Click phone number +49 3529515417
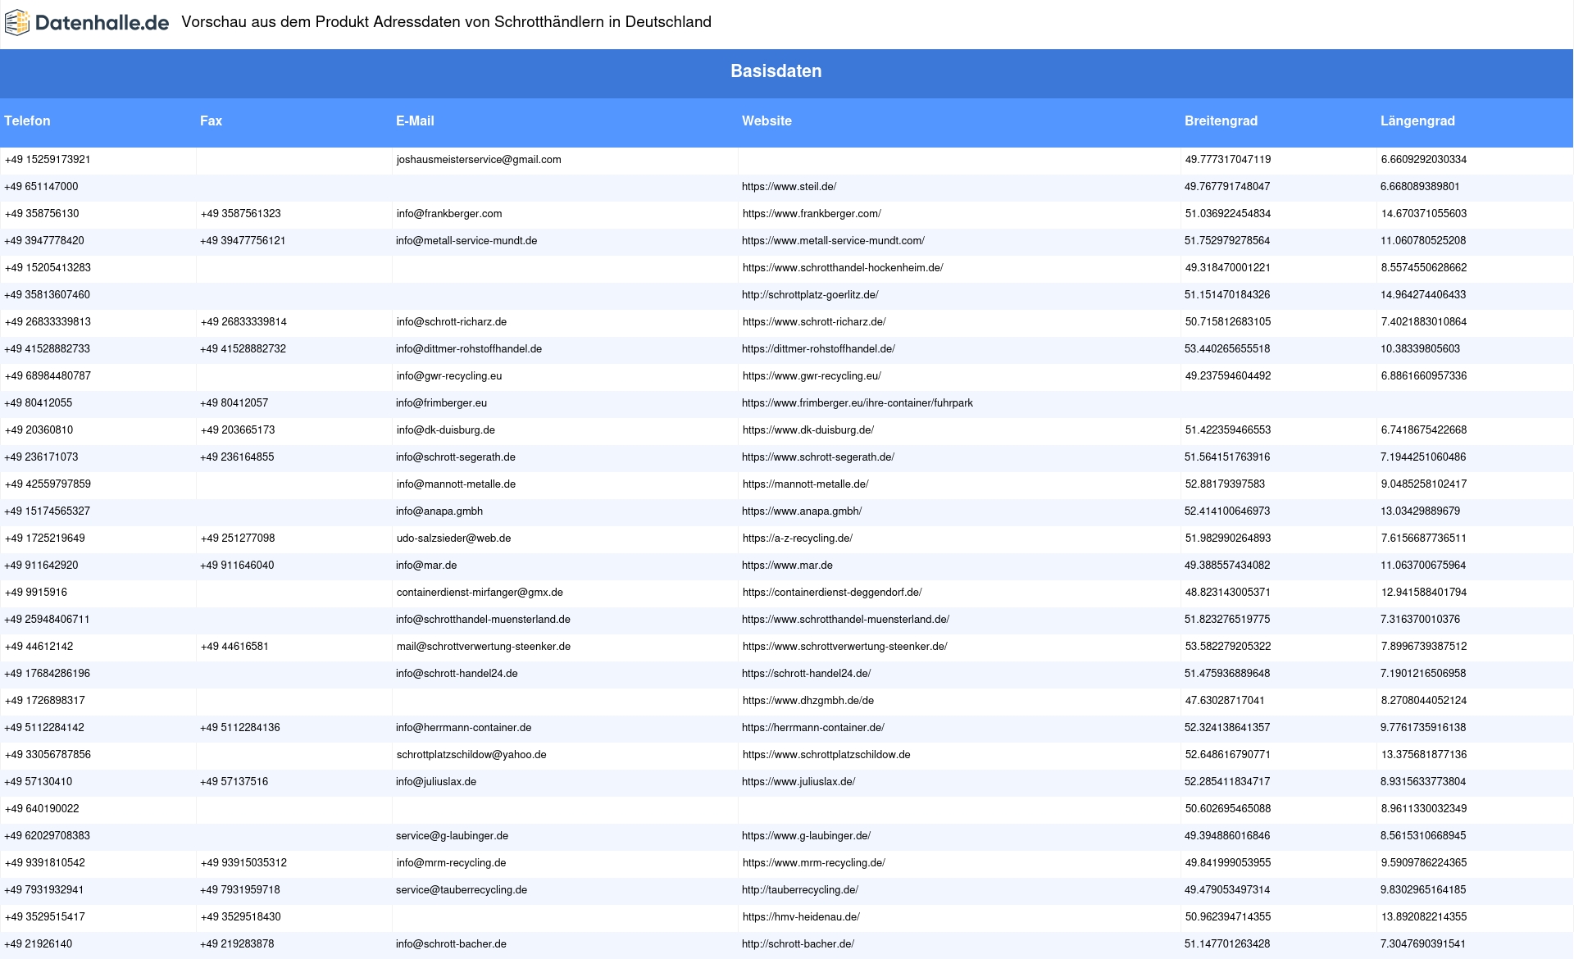 pyautogui.click(x=45, y=917)
